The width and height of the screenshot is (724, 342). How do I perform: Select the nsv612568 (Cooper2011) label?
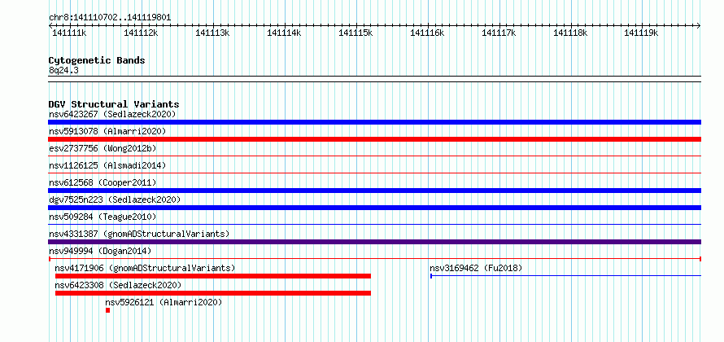(x=102, y=182)
